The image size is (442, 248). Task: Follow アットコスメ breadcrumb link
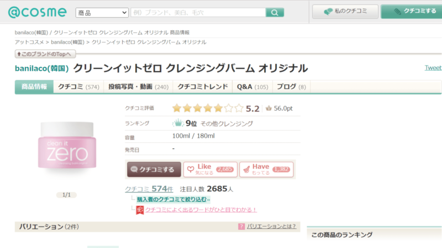coord(29,42)
